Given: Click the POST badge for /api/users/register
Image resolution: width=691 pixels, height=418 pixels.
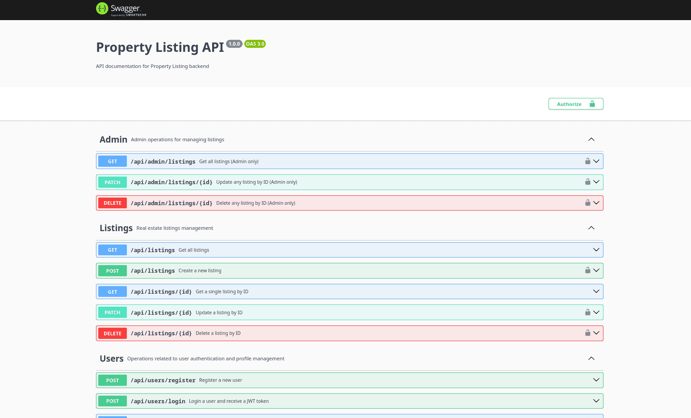Looking at the screenshot, I should pos(113,380).
